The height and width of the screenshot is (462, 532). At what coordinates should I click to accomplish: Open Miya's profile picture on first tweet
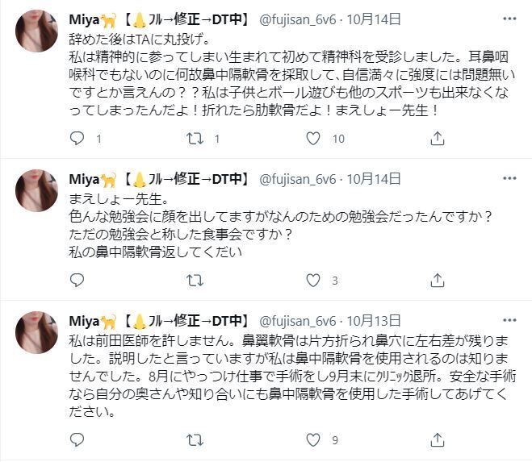[x=36, y=31]
